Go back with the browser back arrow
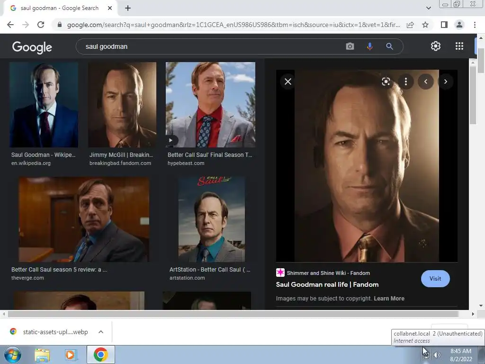 [x=10, y=25]
